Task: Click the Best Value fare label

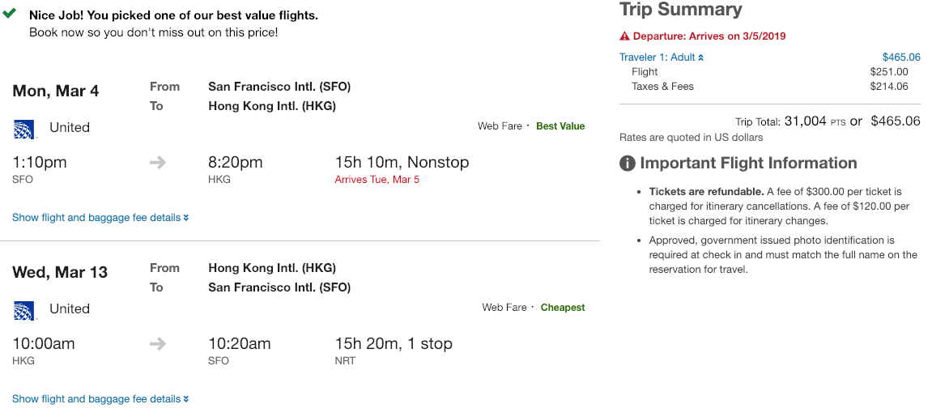Action: click(x=560, y=126)
